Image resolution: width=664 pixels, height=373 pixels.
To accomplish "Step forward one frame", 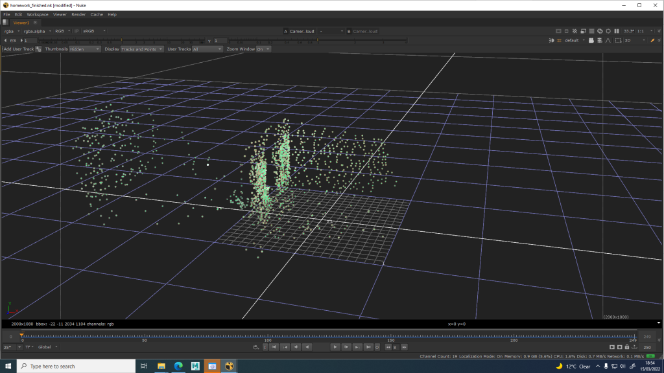I will (x=346, y=347).
